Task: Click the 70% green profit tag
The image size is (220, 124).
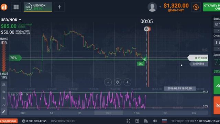Action: [15, 58]
